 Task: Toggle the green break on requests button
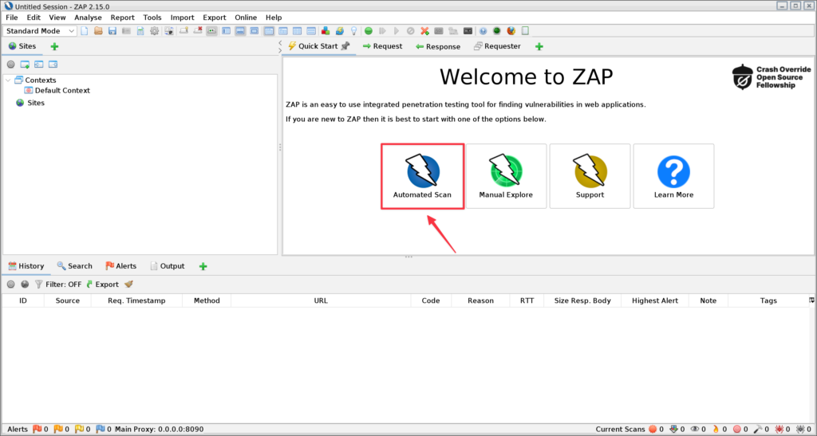pyautogui.click(x=368, y=31)
